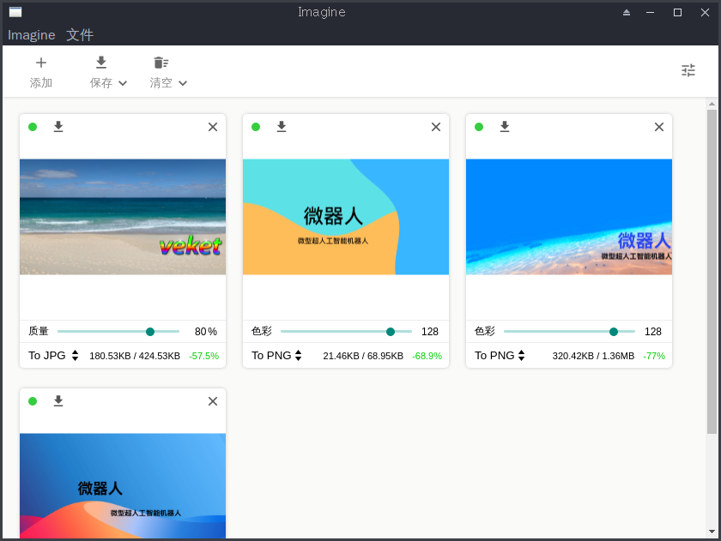Click the window icon in title bar
The image size is (721, 541).
[15, 12]
